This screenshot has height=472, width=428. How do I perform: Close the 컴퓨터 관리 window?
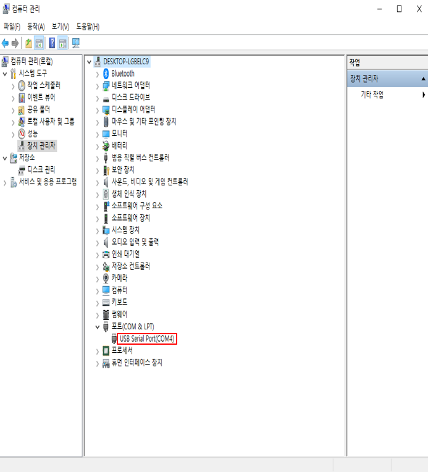pos(419,9)
